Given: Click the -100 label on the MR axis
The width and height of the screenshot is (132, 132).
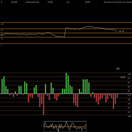Looking at the screenshot, I should click(x=129, y=116).
